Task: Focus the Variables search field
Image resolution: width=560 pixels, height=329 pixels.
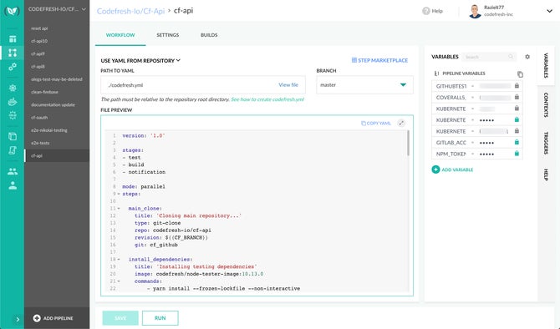Action: pyautogui.click(x=489, y=57)
